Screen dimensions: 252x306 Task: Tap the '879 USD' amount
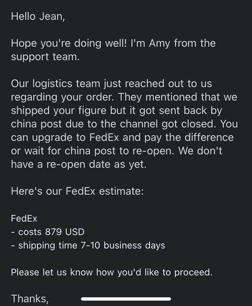tap(65, 232)
